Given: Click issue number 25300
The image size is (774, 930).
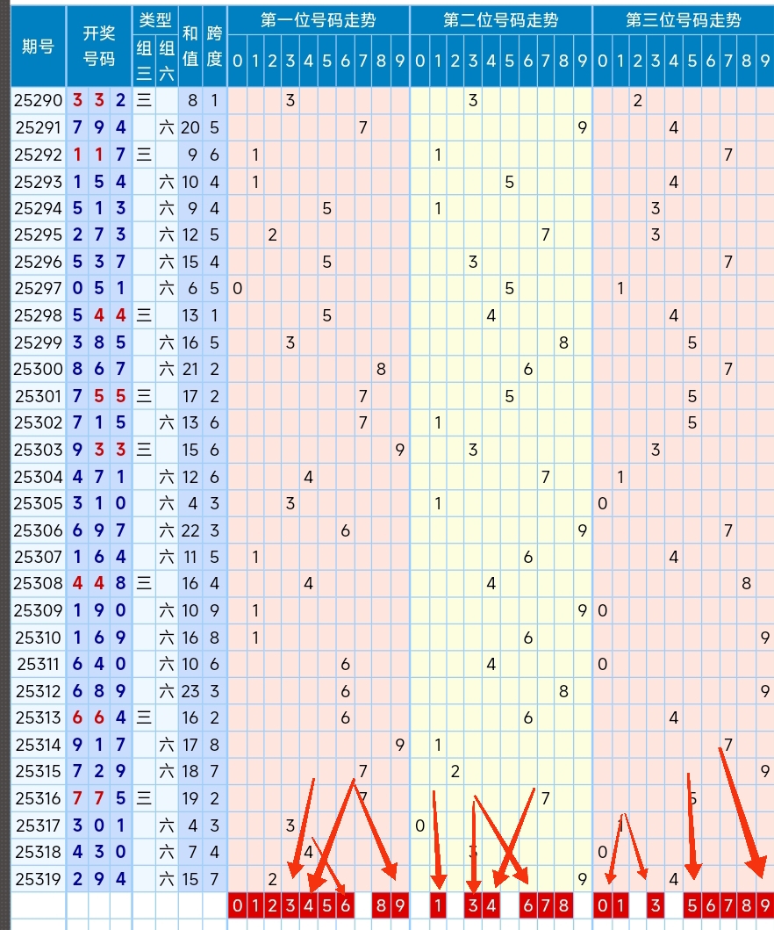Looking at the screenshot, I should pyautogui.click(x=38, y=369).
